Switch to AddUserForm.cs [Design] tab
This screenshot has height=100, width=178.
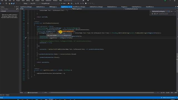(x=96, y=7)
